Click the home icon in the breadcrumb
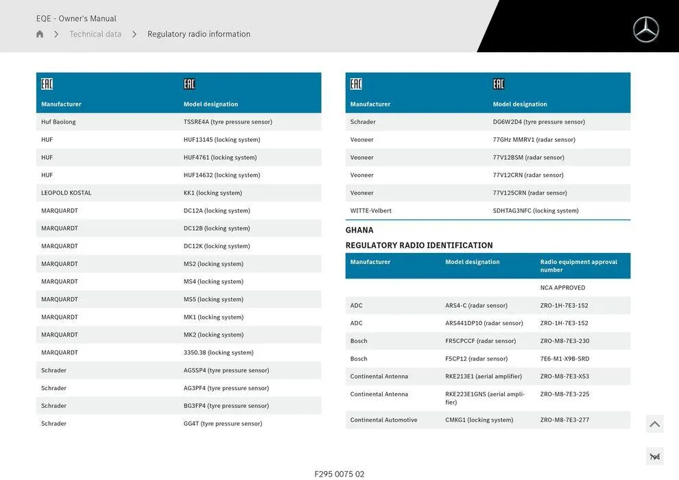This screenshot has width=679, height=480. point(40,34)
